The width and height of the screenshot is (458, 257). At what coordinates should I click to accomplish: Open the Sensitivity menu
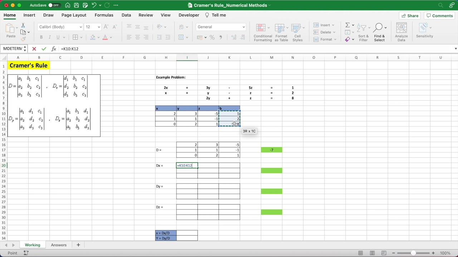(424, 31)
